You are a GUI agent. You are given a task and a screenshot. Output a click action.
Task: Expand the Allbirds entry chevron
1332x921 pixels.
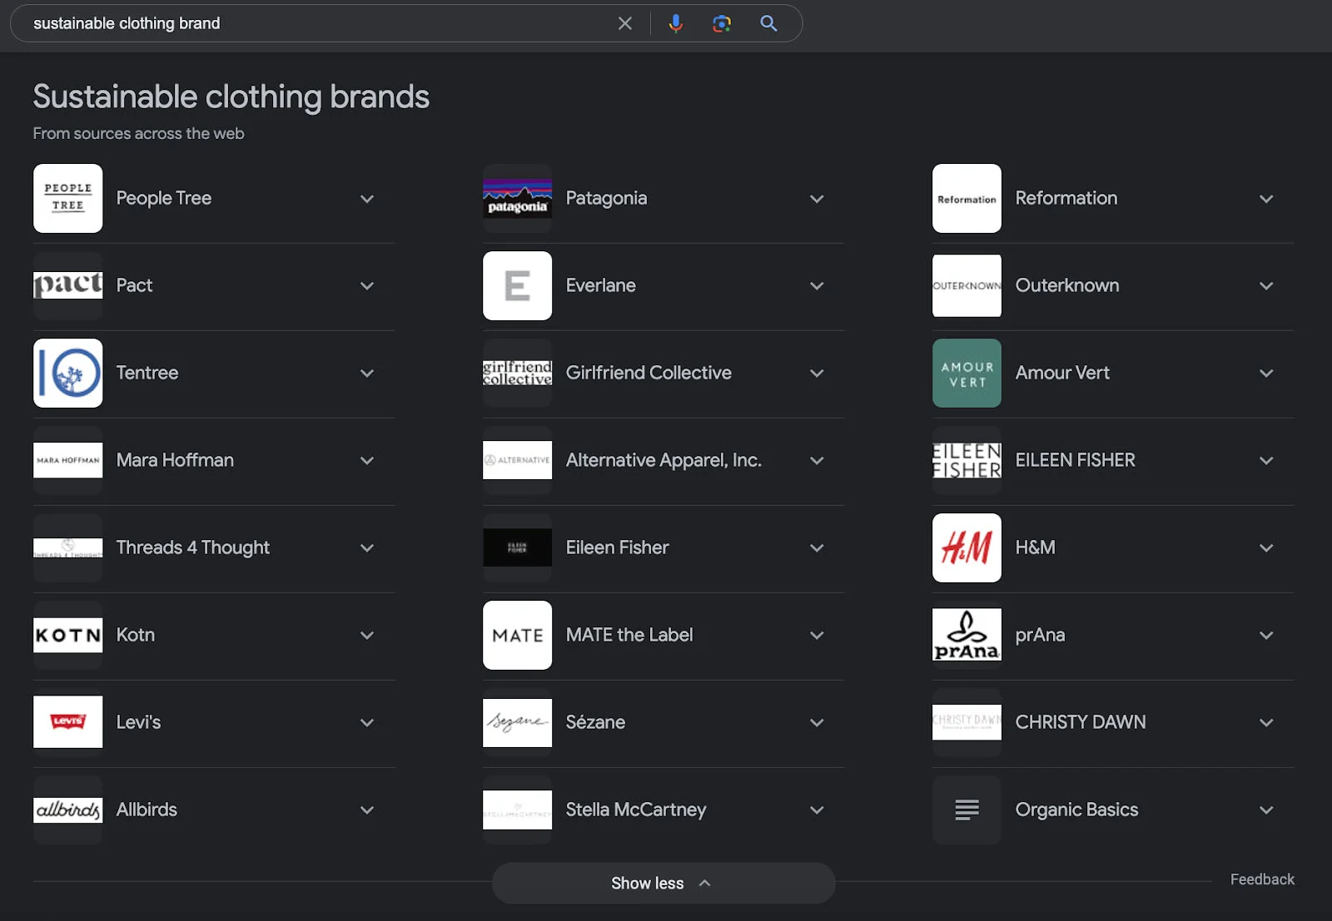[x=367, y=810]
